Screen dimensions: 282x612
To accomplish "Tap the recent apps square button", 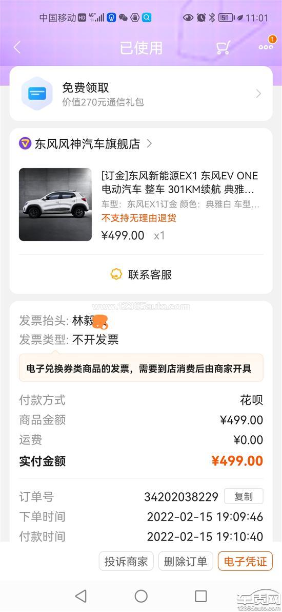I will pyautogui.click(x=201, y=596).
